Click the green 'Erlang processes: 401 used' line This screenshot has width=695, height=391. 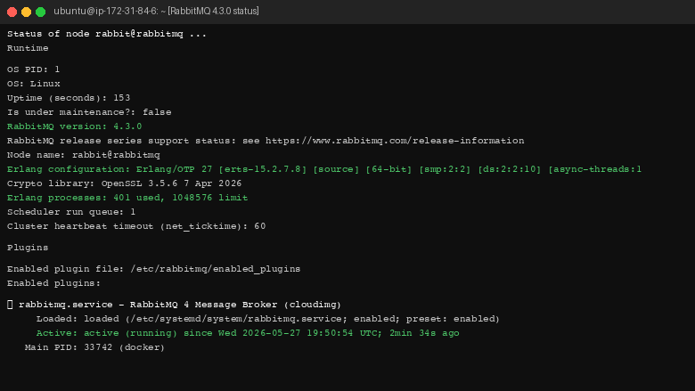click(127, 198)
